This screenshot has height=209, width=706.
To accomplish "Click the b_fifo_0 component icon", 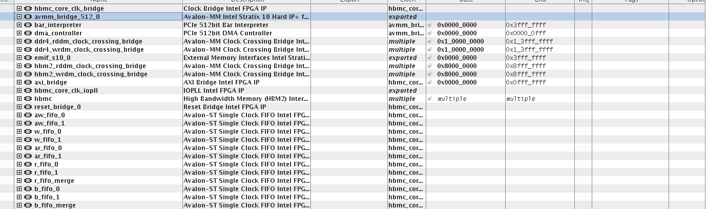I will (28, 189).
